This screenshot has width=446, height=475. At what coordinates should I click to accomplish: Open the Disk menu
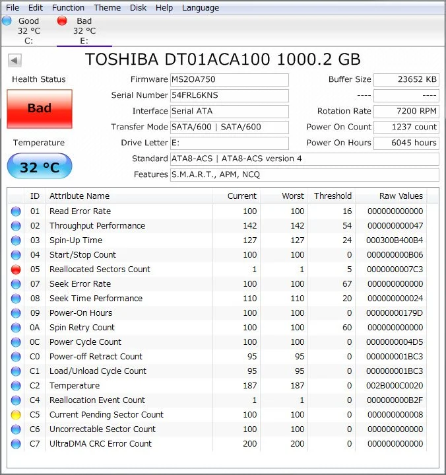[x=138, y=7]
